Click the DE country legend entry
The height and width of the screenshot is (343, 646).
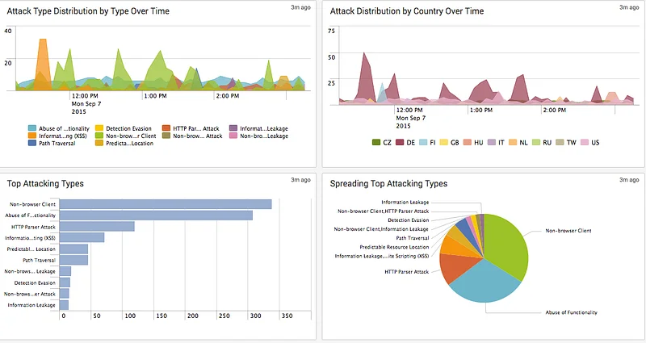[x=405, y=143]
